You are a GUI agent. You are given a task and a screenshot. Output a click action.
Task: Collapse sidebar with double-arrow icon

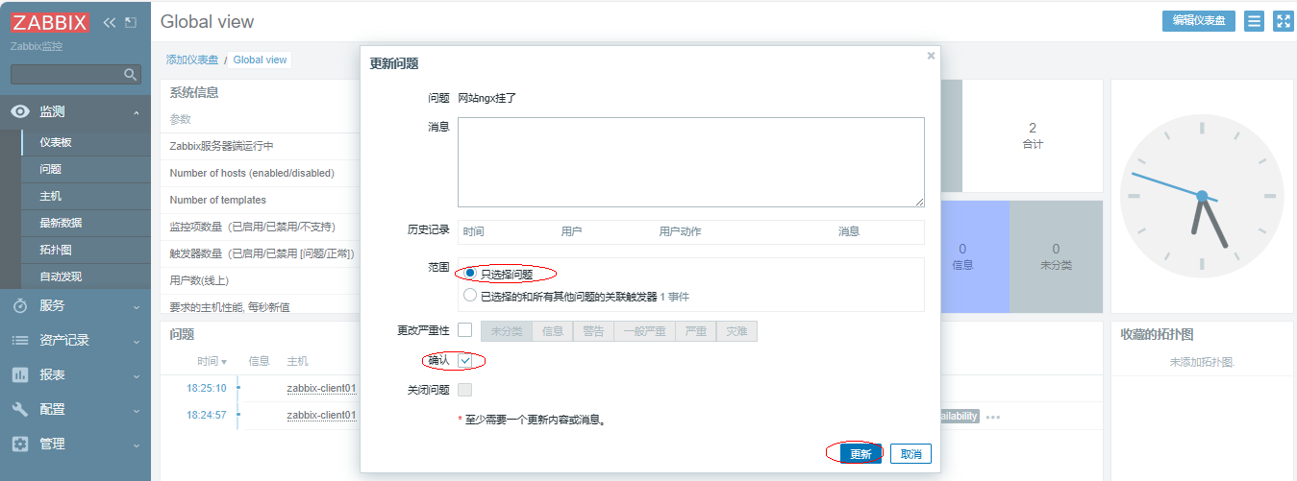point(110,22)
